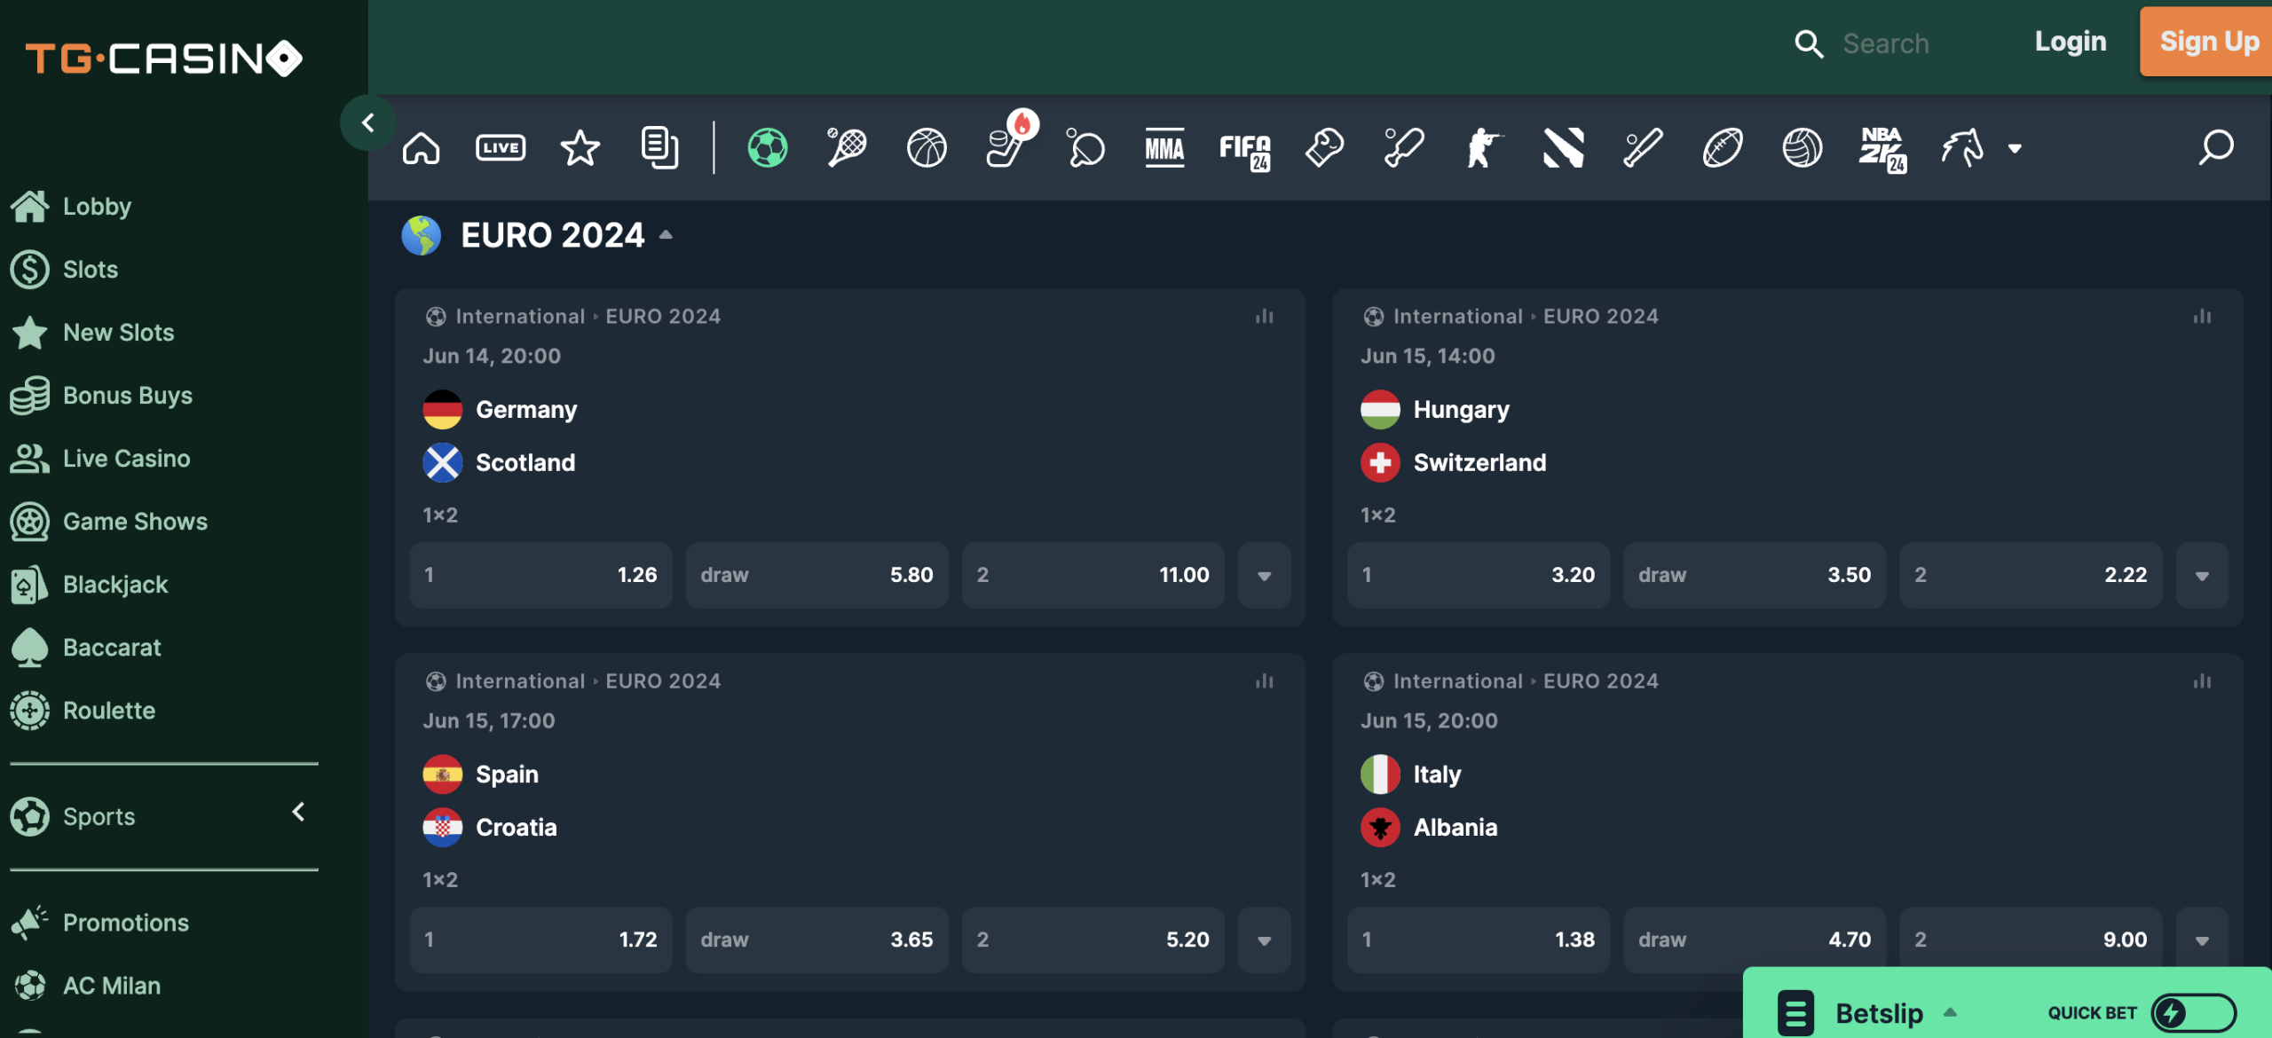Select the American football icon
The height and width of the screenshot is (1038, 2272).
[1723, 148]
